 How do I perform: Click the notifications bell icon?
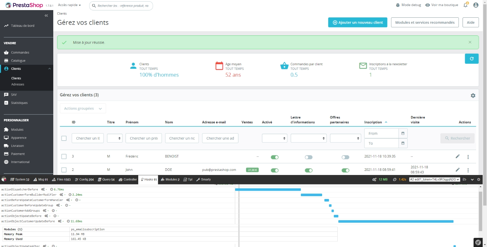(465, 5)
